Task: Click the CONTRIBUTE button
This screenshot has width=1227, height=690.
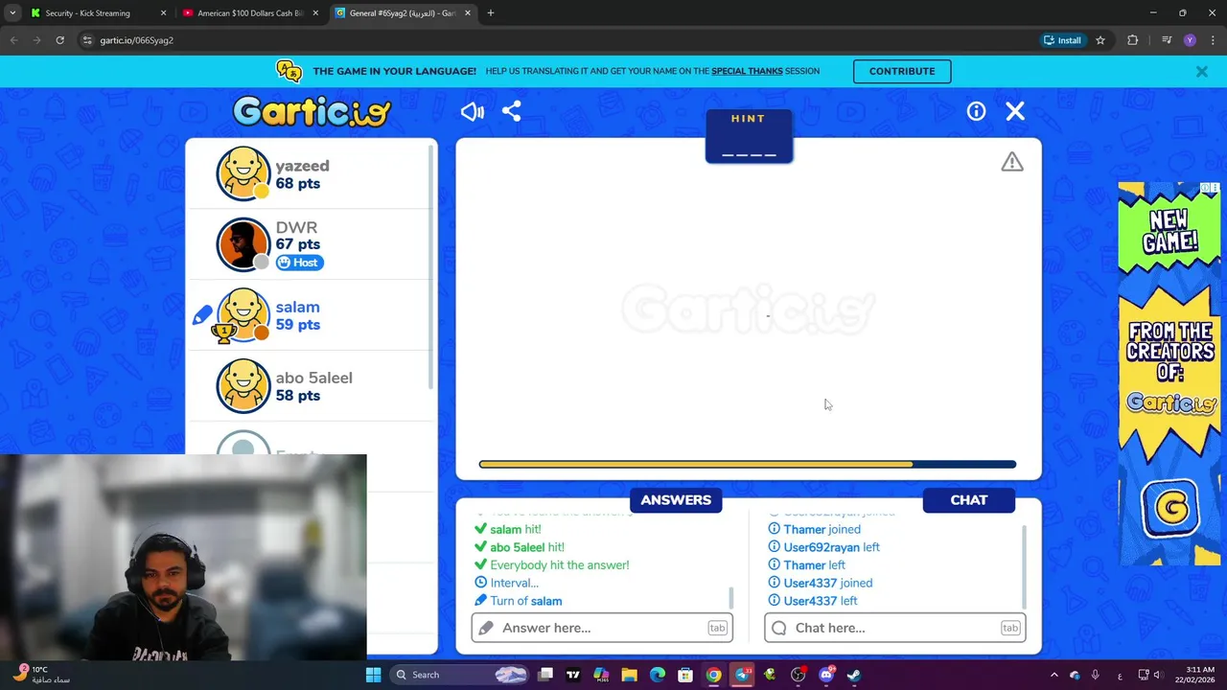Action: click(x=902, y=71)
